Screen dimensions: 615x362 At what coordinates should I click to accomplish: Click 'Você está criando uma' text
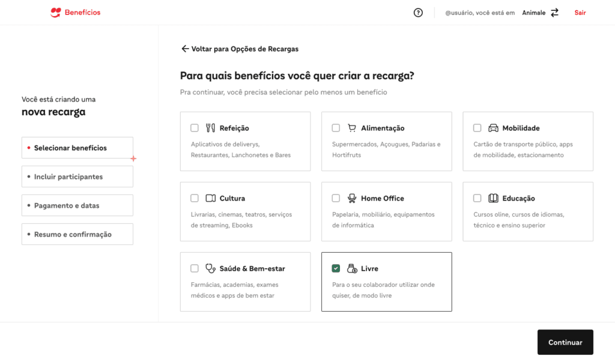[58, 99]
